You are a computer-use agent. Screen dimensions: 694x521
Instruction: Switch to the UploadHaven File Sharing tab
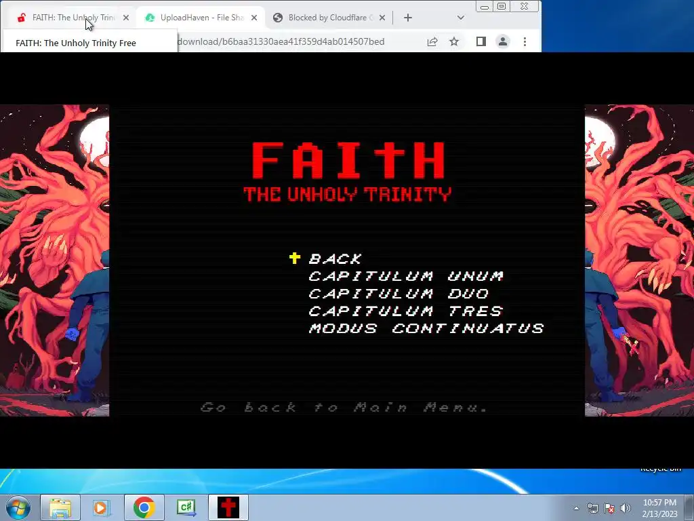click(201, 18)
